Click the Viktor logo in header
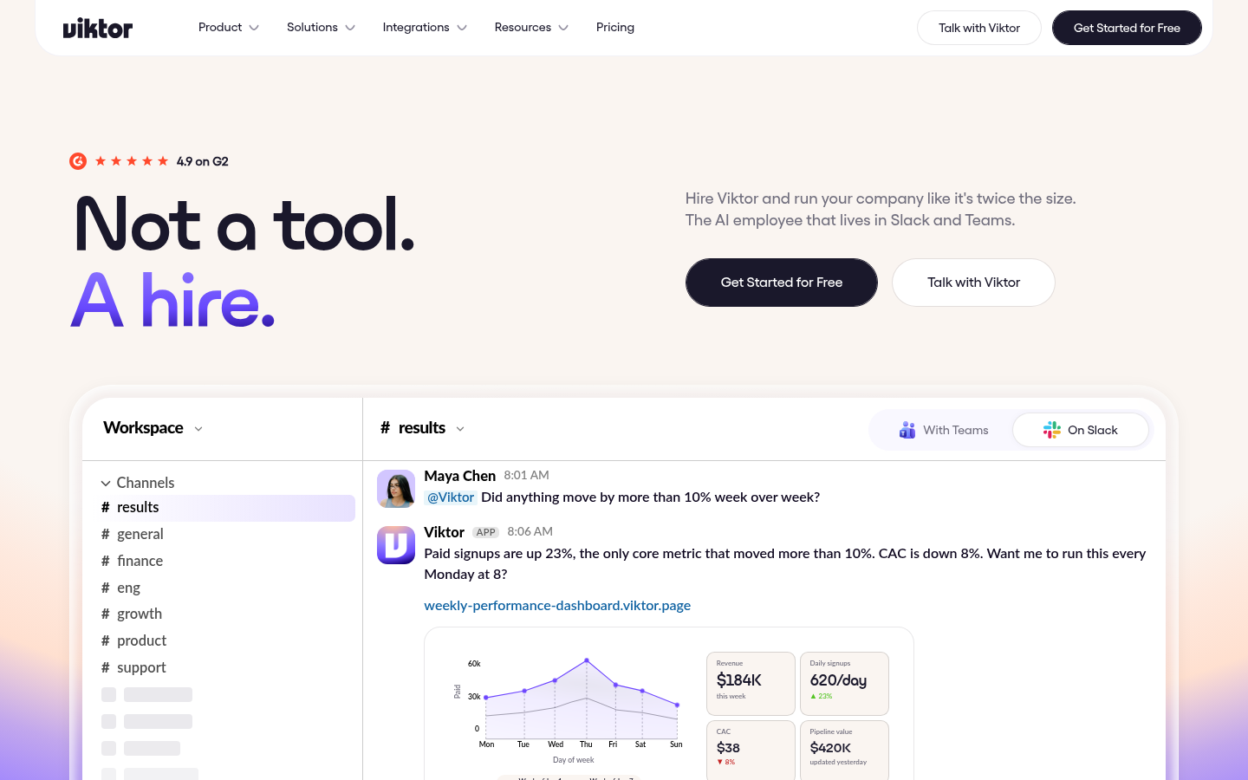The width and height of the screenshot is (1248, 780). (x=98, y=28)
